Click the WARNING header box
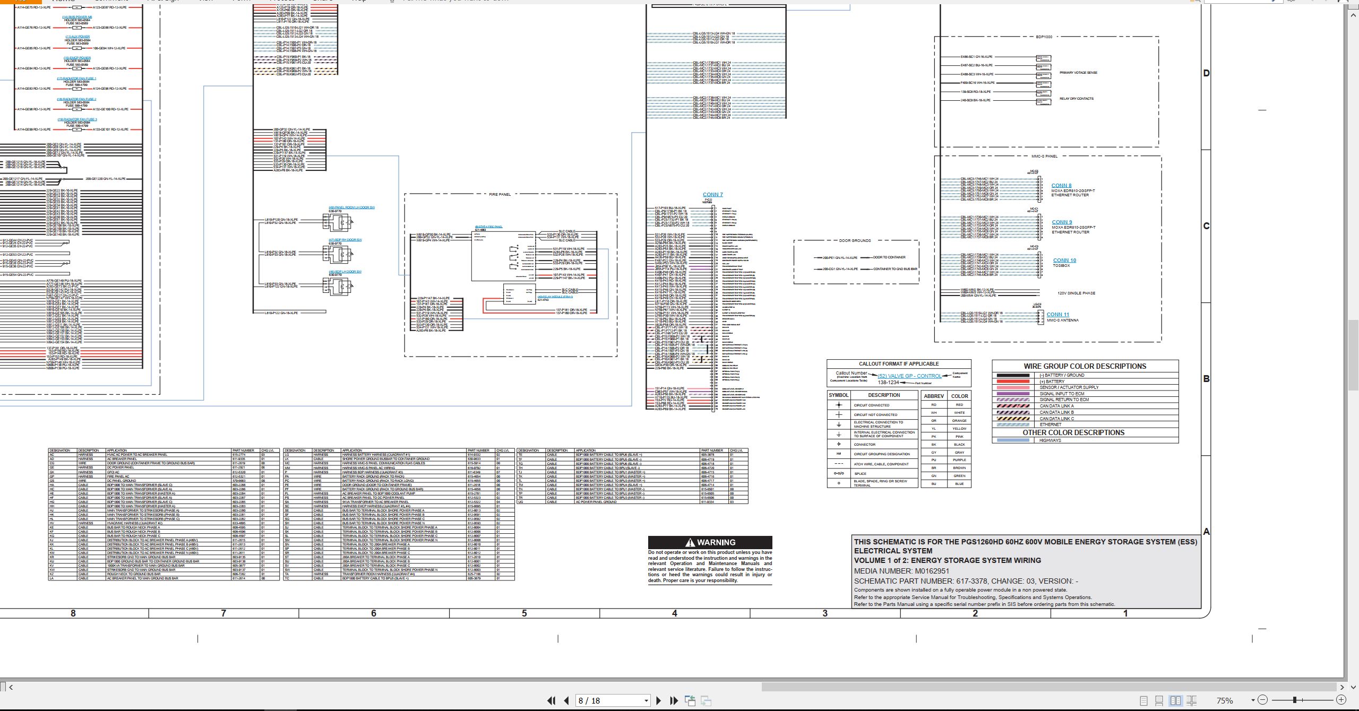This screenshot has width=1359, height=711. (x=710, y=542)
